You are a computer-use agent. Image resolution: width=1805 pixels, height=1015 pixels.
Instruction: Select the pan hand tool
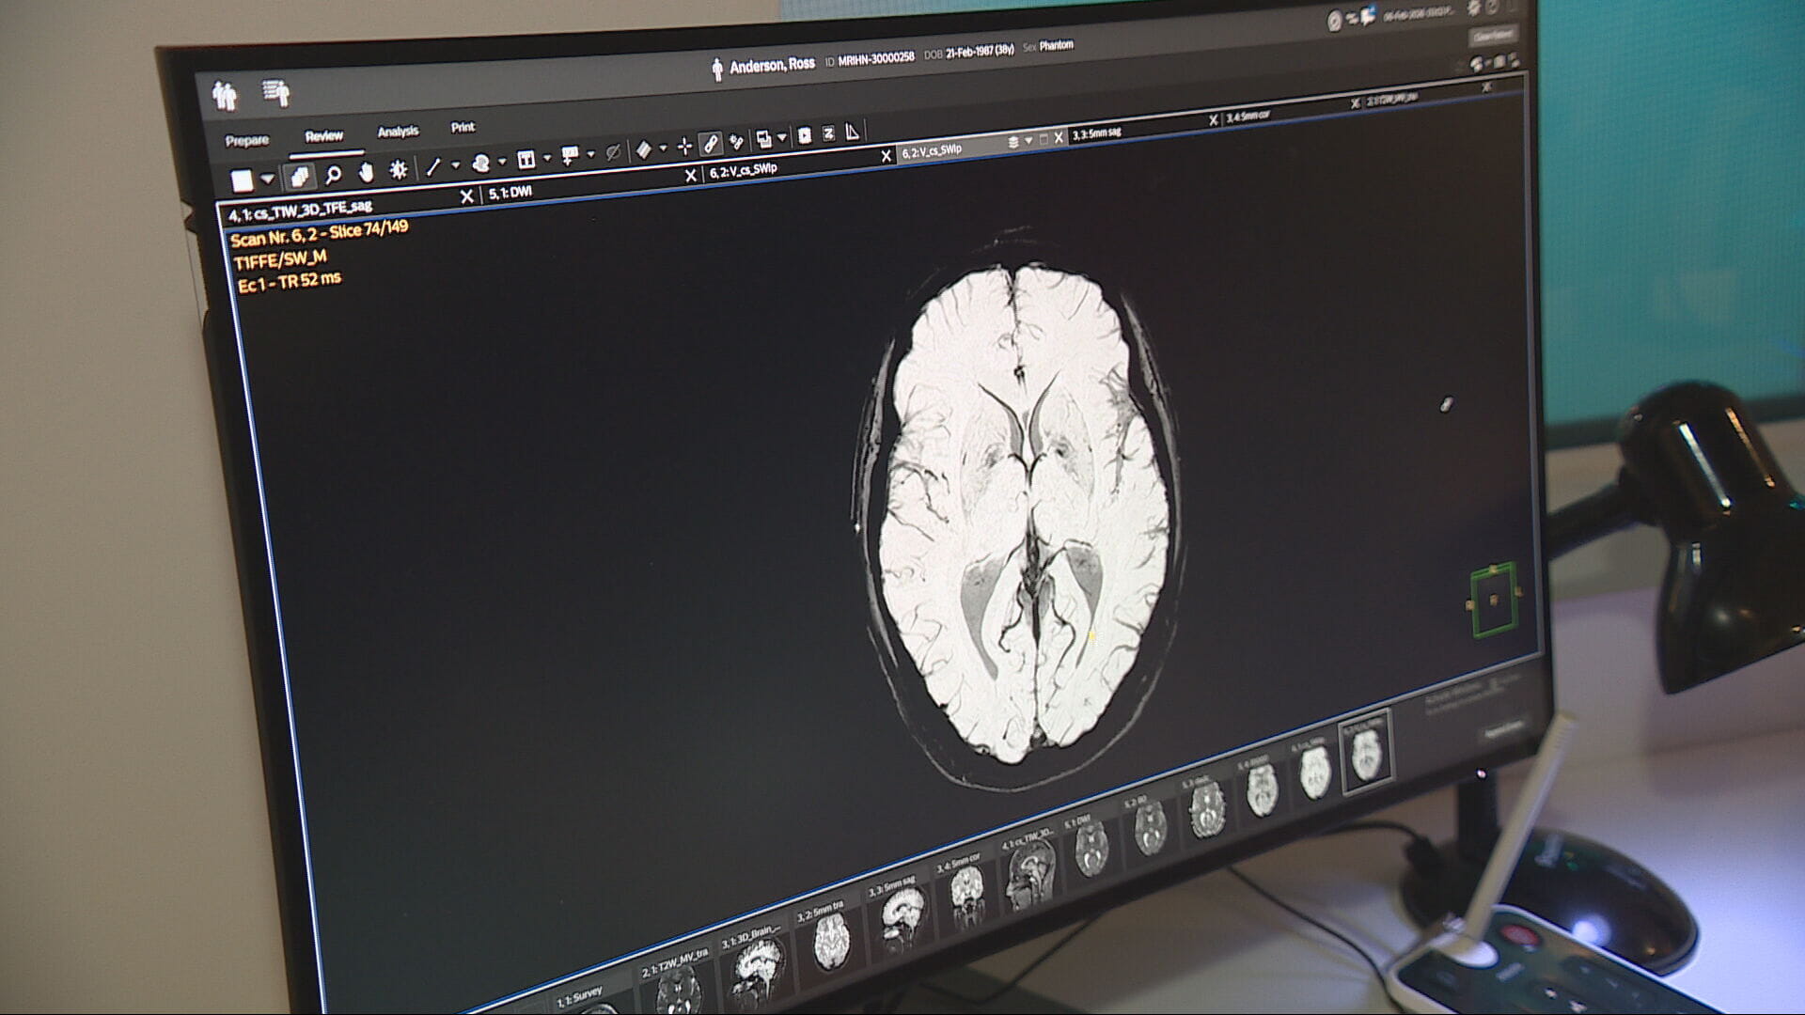pyautogui.click(x=367, y=172)
